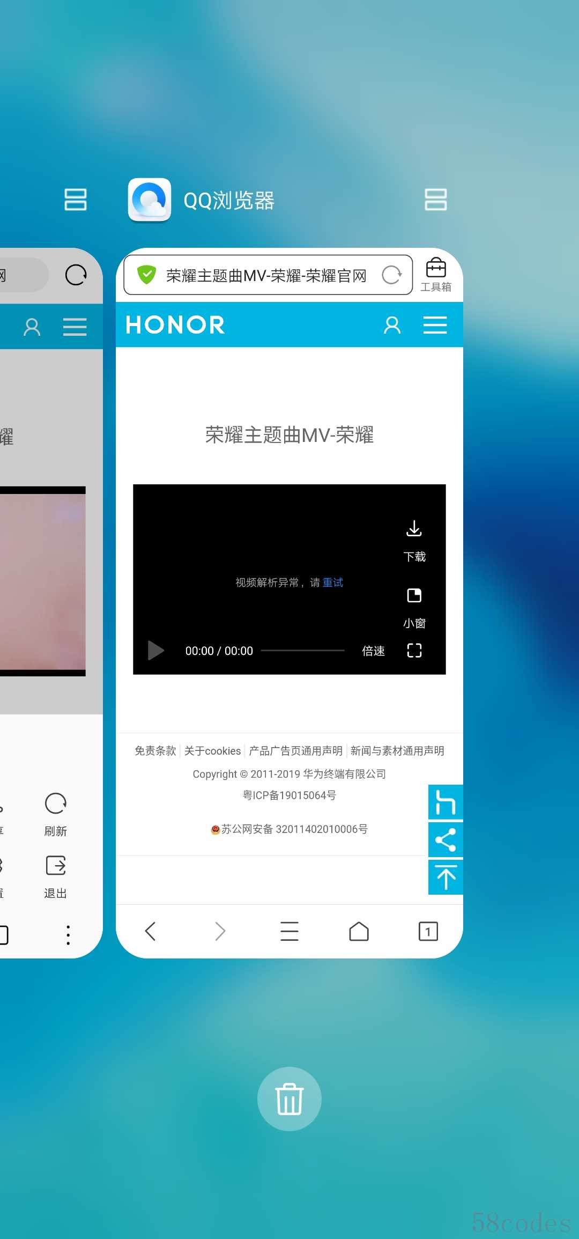Clear all recent apps with trash button

tap(289, 1099)
